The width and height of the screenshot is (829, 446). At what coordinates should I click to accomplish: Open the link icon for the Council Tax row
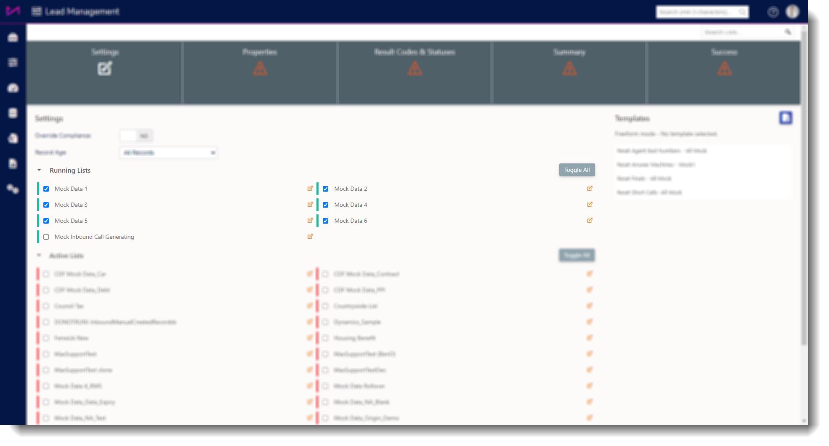click(x=310, y=306)
